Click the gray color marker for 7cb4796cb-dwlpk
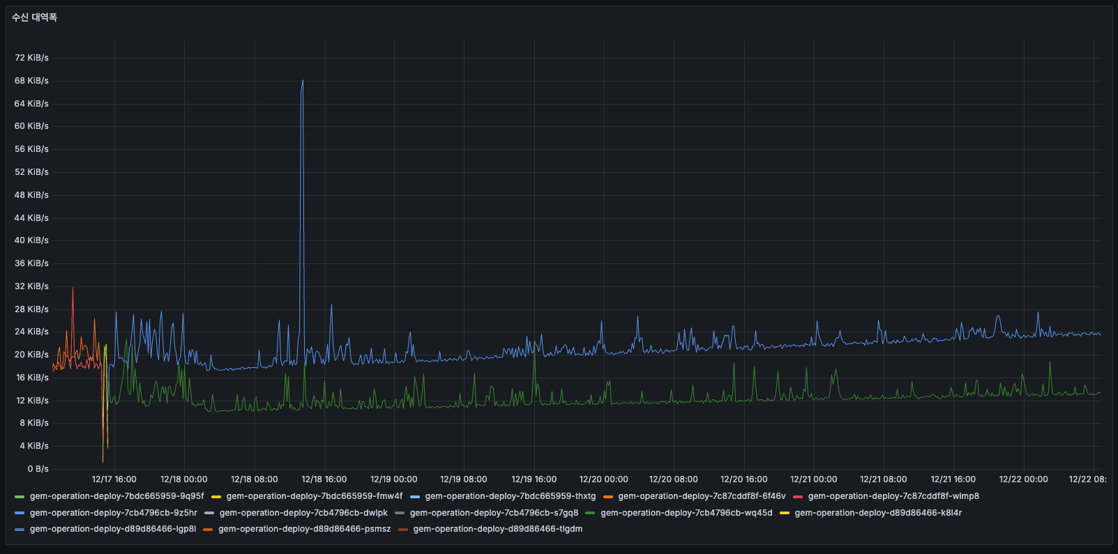The height and width of the screenshot is (554, 1118). click(x=209, y=513)
